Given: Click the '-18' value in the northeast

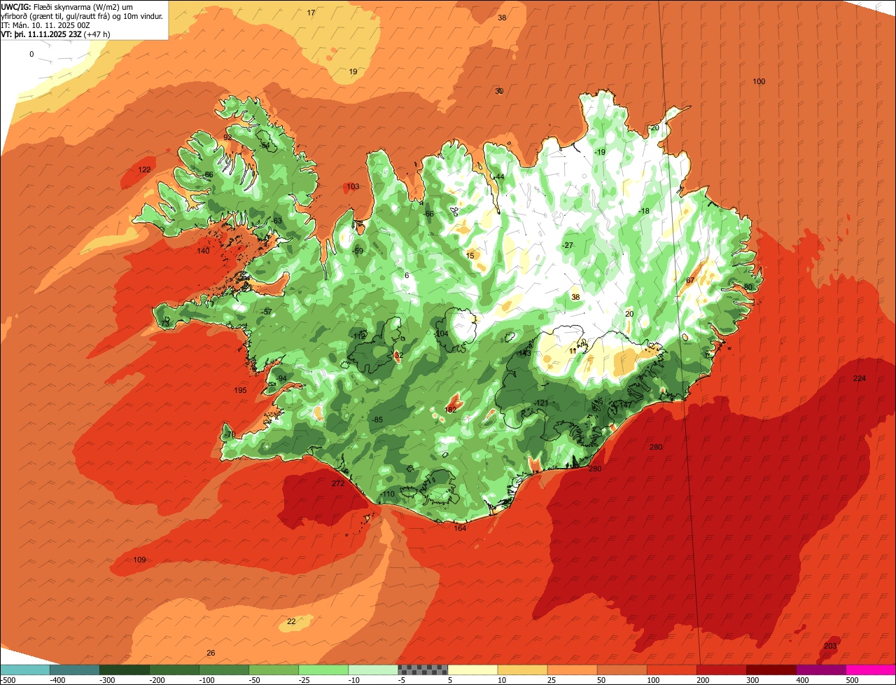Looking at the screenshot, I should 644,212.
